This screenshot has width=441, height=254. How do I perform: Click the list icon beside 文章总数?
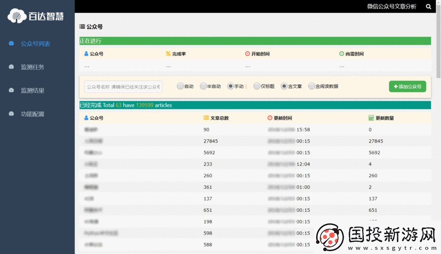pos(206,118)
